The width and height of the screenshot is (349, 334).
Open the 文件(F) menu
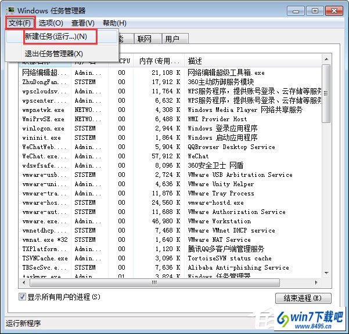20,23
